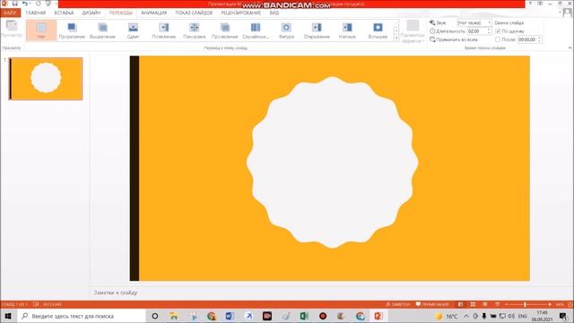Click the Undo arrow in quick access toolbar
This screenshot has height=323, width=574.
pos(24,4)
